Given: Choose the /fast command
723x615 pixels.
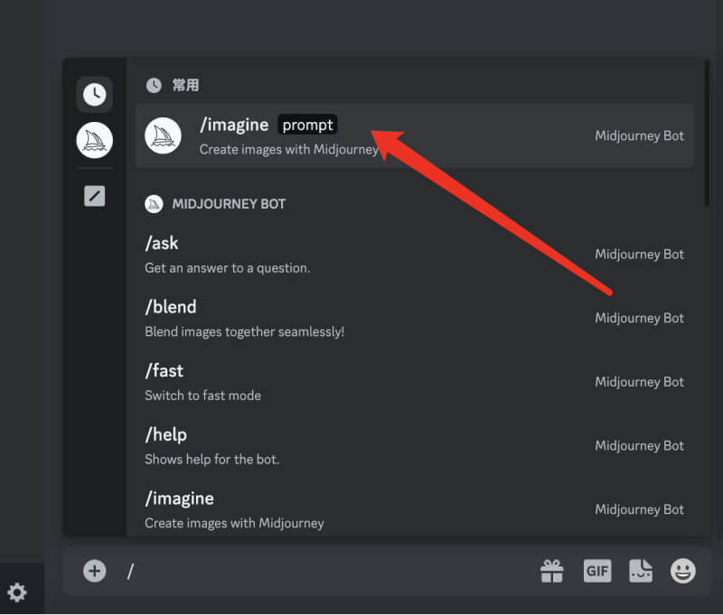Looking at the screenshot, I should tap(415, 382).
